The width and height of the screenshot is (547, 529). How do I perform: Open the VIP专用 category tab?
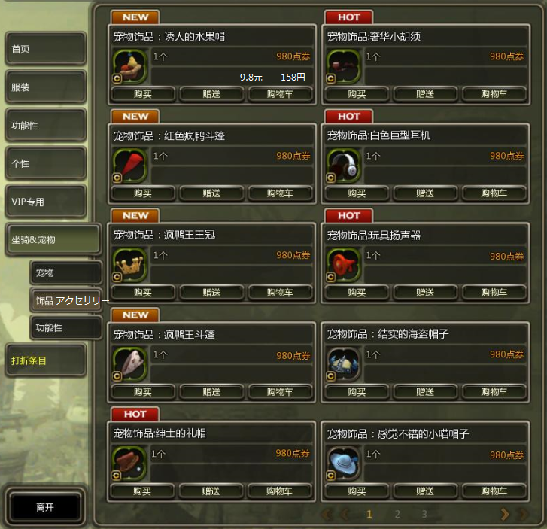pos(45,202)
